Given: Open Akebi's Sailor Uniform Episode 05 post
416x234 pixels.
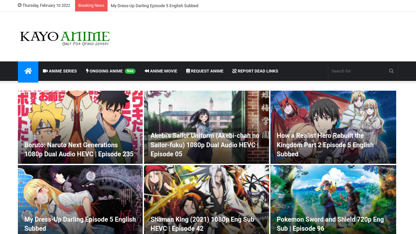Looking at the screenshot, I should click(205, 145).
